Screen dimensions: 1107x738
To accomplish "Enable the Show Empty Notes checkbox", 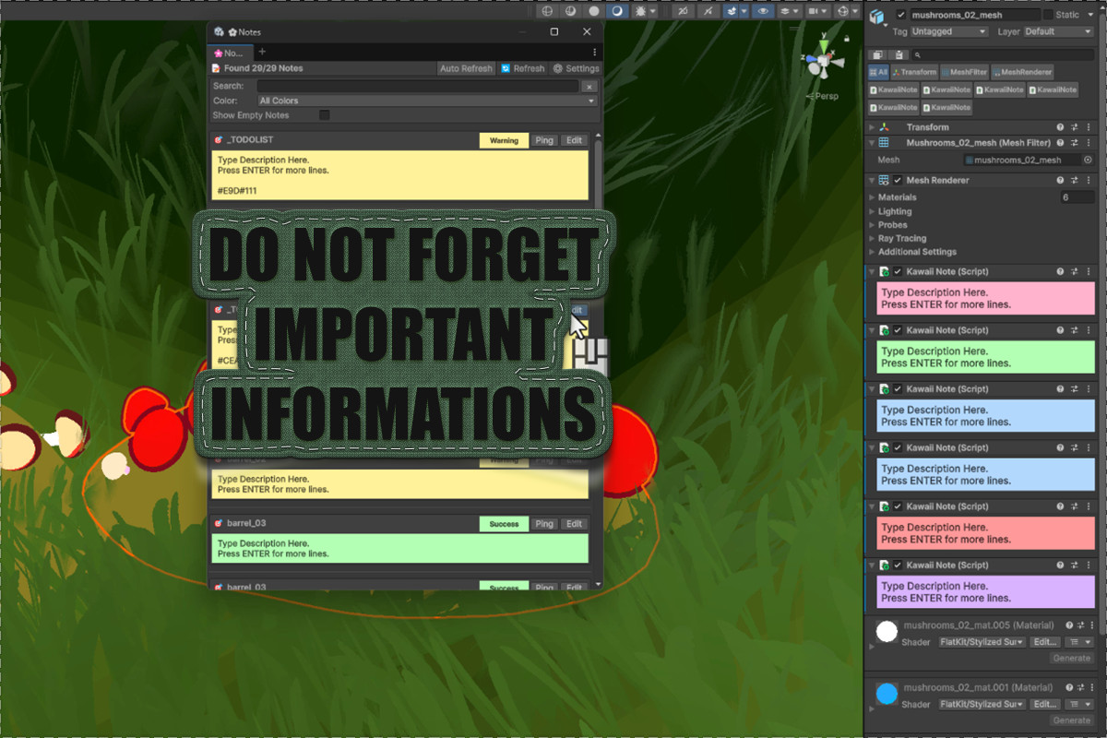I will [325, 115].
